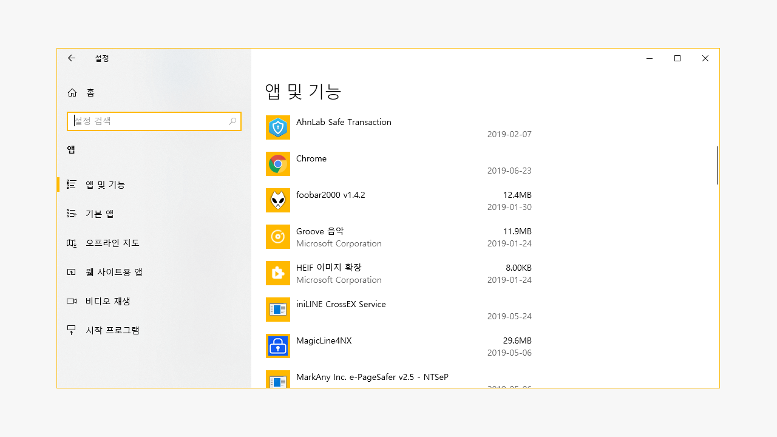Click the MagicLine4NX lock icon
777x437 pixels.
click(278, 346)
